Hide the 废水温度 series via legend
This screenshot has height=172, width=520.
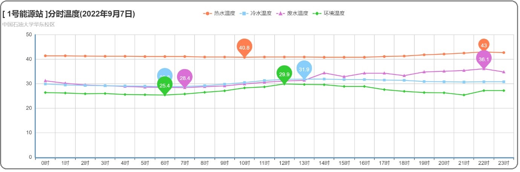(292, 13)
